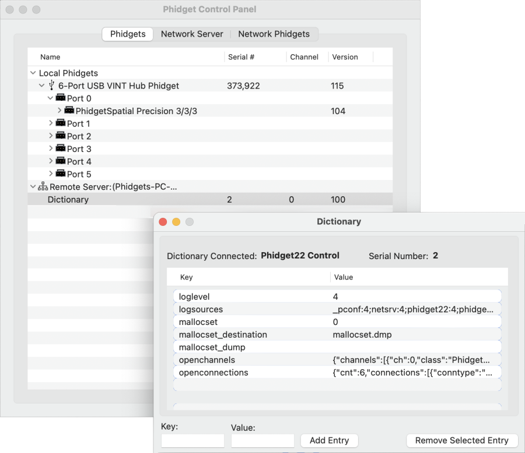The width and height of the screenshot is (525, 453).
Task: Click the Remote Server network icon
Action: tap(43, 186)
